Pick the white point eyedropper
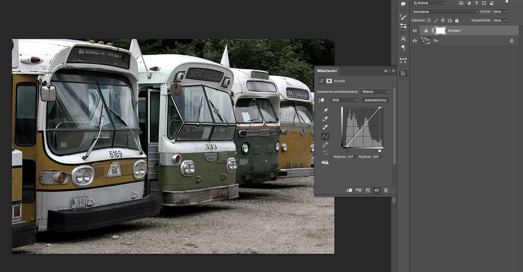Image resolution: width=523 pixels, height=272 pixels. [x=325, y=127]
